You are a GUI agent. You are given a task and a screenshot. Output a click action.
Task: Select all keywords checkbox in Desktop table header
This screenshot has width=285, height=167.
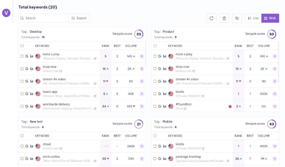[x=22, y=46]
